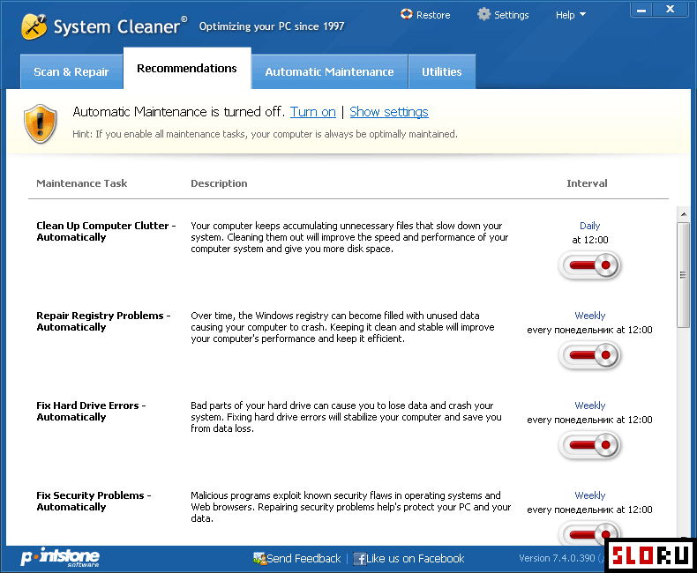Click the vertical scrollbar thumb
Image resolution: width=697 pixels, height=573 pixels.
tap(683, 275)
